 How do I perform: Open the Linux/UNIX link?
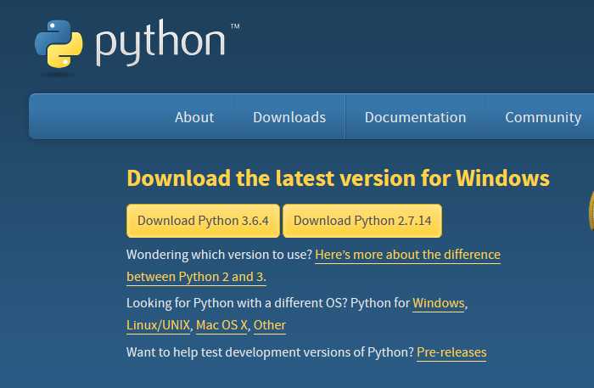pyautogui.click(x=158, y=325)
